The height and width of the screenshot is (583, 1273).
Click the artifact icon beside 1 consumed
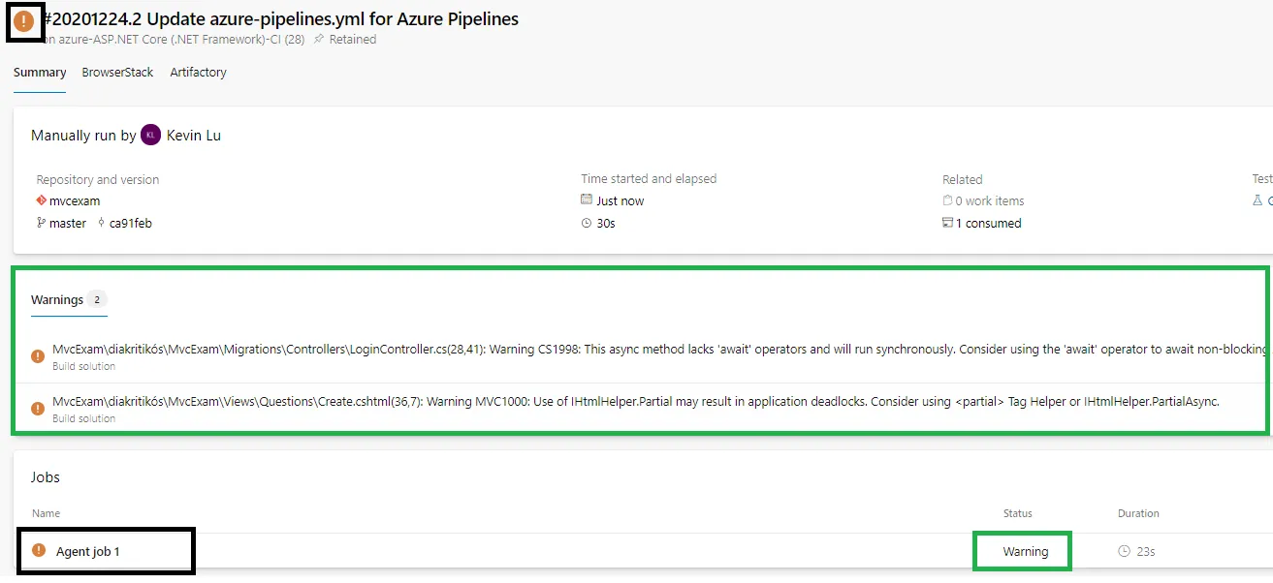click(947, 223)
